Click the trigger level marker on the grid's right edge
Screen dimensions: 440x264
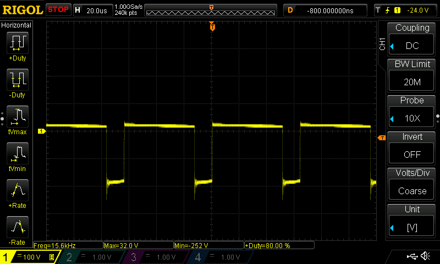382,137
